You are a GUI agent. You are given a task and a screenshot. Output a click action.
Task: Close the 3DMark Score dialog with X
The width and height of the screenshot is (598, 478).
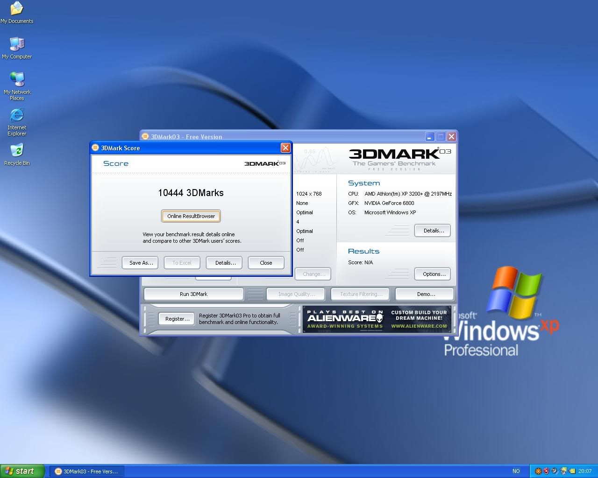coord(285,148)
